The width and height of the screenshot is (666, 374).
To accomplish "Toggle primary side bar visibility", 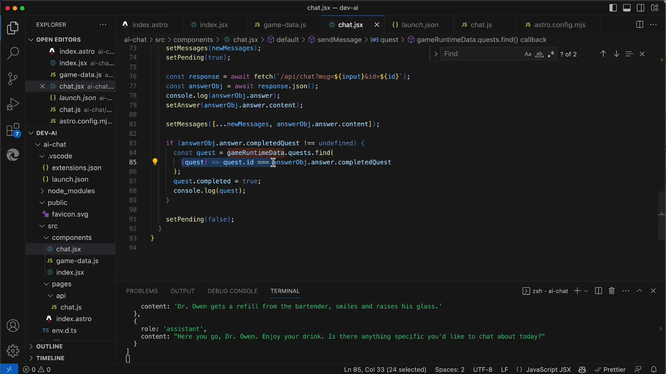I will click(x=613, y=8).
